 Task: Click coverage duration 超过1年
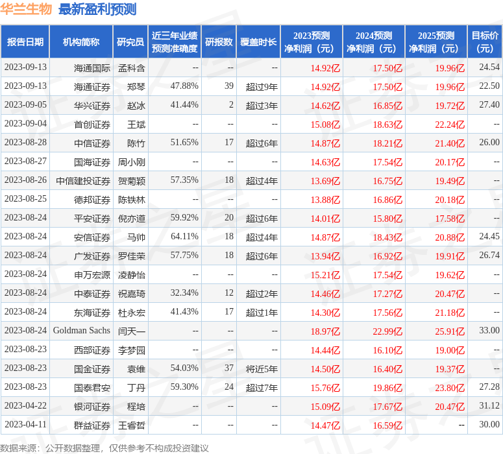click(262, 313)
